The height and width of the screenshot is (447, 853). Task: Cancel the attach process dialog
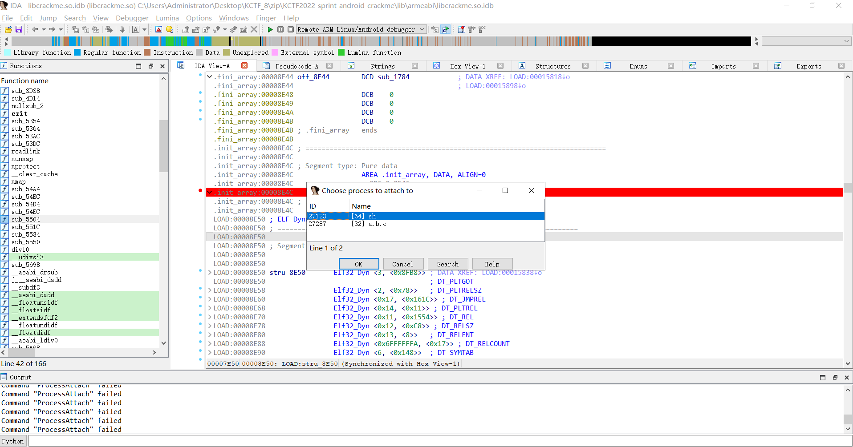coord(403,264)
